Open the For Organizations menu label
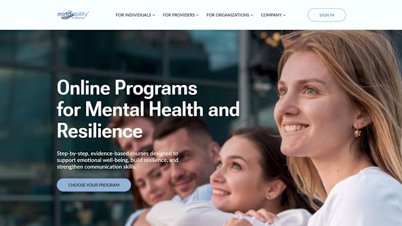Viewport: 402px width, 226px height. [228, 15]
